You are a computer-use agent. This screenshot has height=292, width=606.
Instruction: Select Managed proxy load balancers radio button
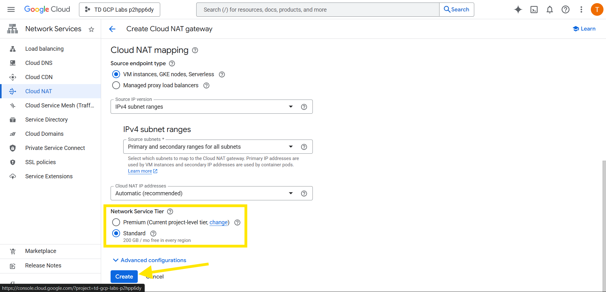[x=116, y=85]
